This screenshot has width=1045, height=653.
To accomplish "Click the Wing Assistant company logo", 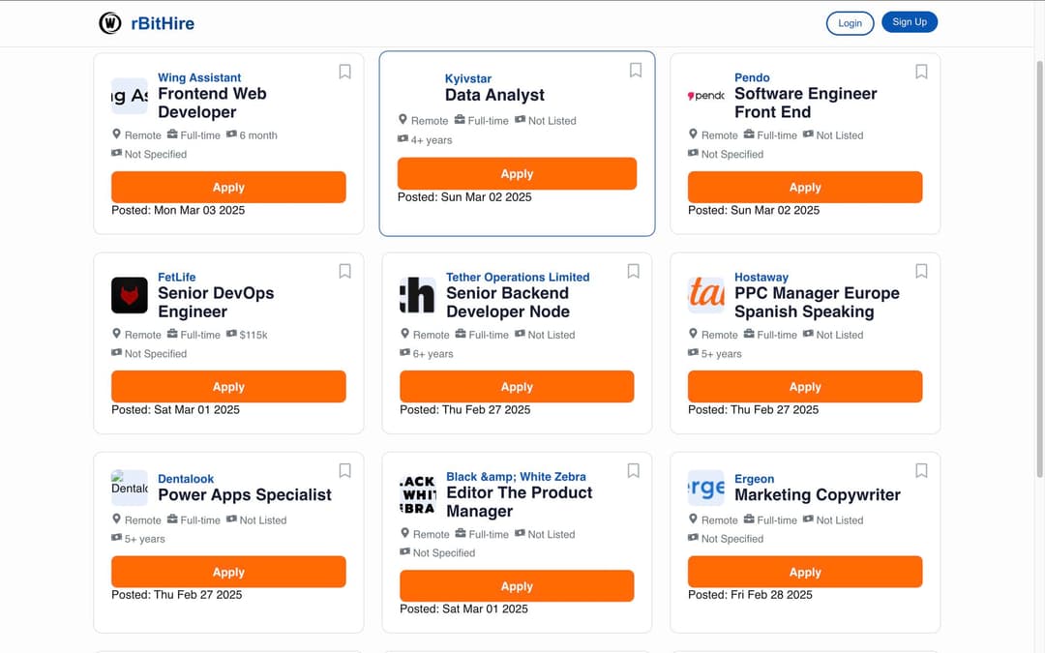I will pos(129,95).
